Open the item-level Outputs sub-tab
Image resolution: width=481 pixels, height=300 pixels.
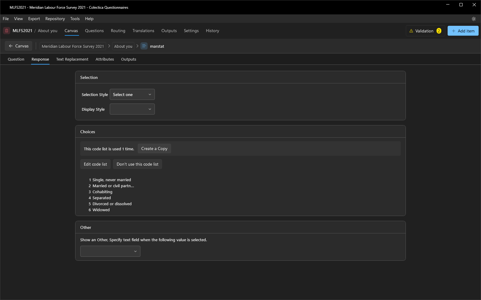pyautogui.click(x=129, y=59)
